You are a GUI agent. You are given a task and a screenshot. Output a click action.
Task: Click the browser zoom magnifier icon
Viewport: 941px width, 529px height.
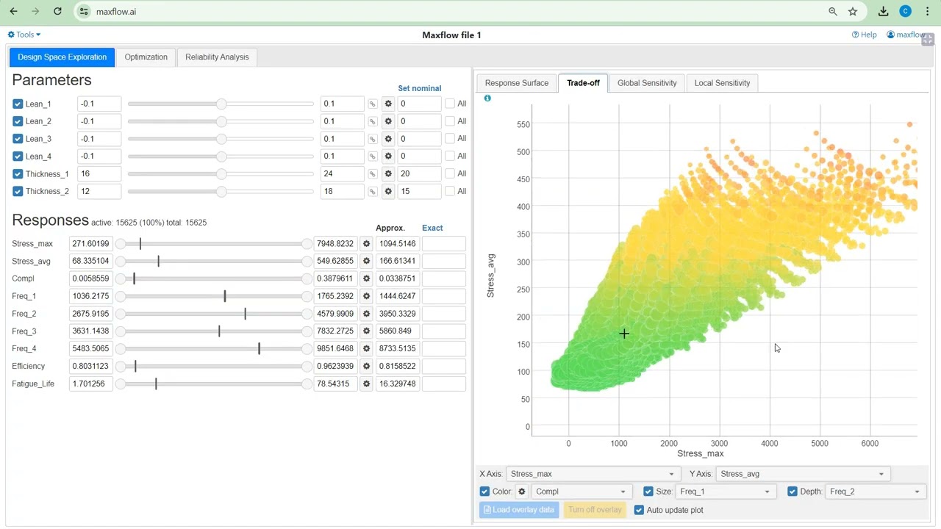833,11
